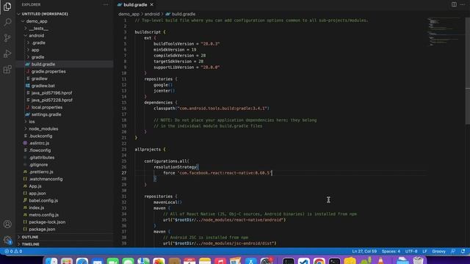
Task: Click the Music icon in the Dock
Action: [220, 262]
